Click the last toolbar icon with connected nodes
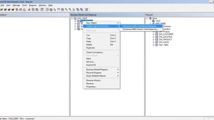214x120 pixels. tap(87, 9)
